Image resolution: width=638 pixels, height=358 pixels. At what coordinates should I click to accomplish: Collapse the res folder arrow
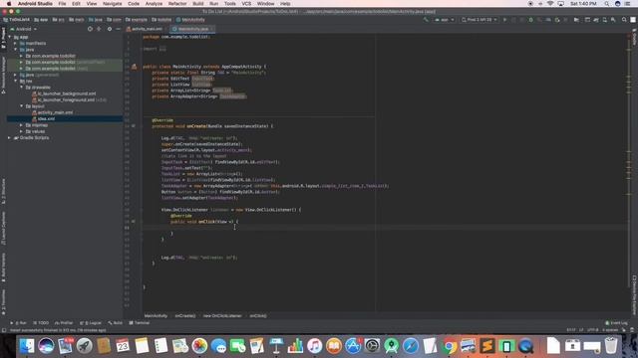click(x=16, y=81)
